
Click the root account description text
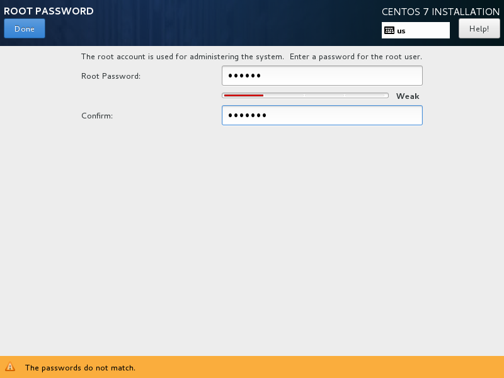pos(251,57)
